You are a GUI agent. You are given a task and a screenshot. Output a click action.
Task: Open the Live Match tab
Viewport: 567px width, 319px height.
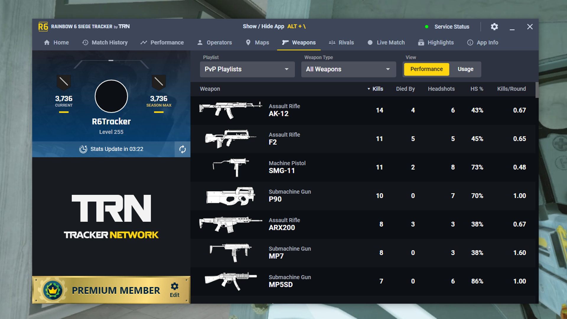(x=386, y=43)
